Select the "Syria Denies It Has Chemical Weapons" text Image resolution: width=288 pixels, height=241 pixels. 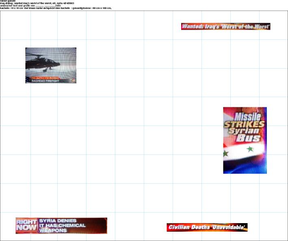[x=62, y=226]
